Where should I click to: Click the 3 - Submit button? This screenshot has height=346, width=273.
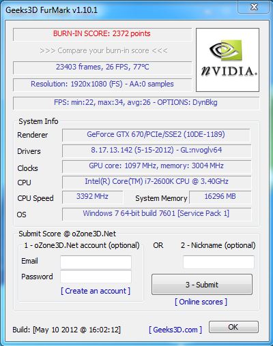tap(202, 285)
